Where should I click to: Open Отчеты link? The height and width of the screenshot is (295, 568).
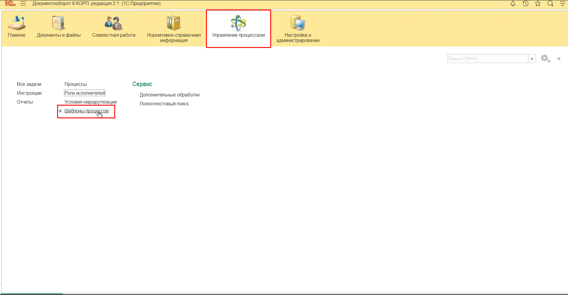[x=25, y=102]
